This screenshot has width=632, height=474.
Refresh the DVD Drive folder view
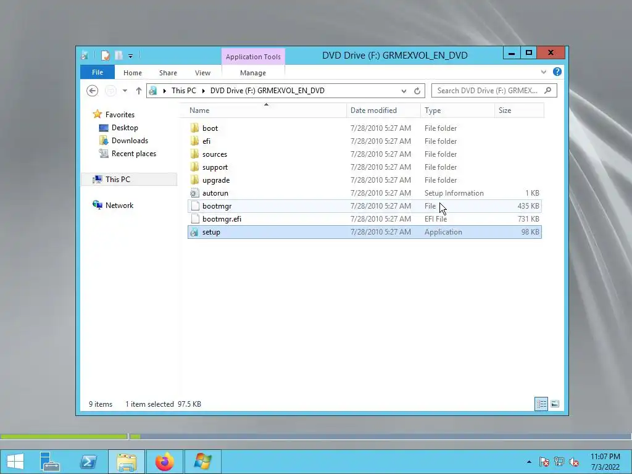click(417, 91)
